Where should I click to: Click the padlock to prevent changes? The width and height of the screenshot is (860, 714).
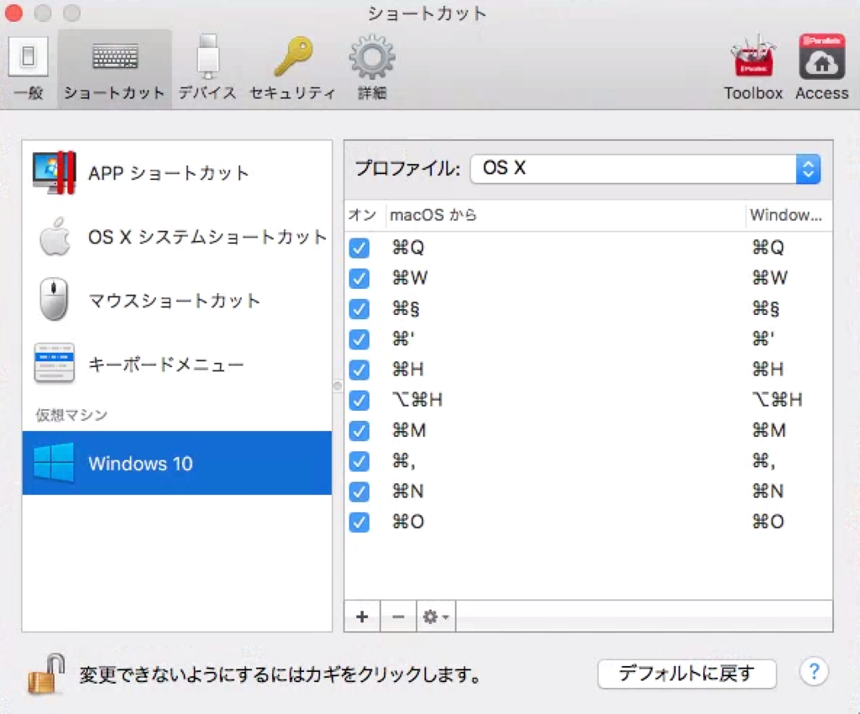pyautogui.click(x=46, y=673)
